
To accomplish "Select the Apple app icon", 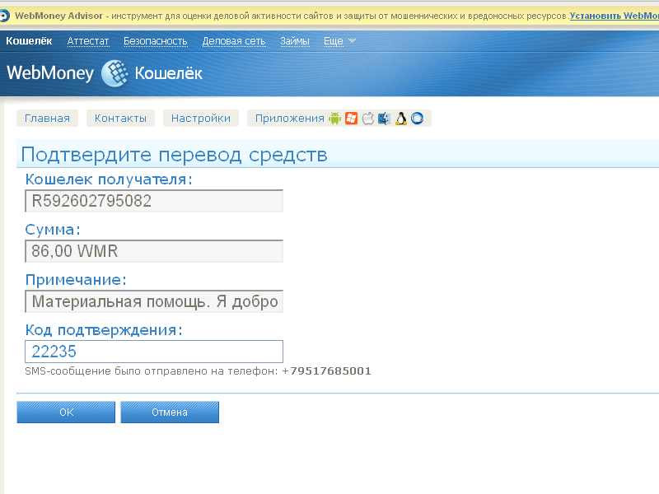I will coord(367,119).
